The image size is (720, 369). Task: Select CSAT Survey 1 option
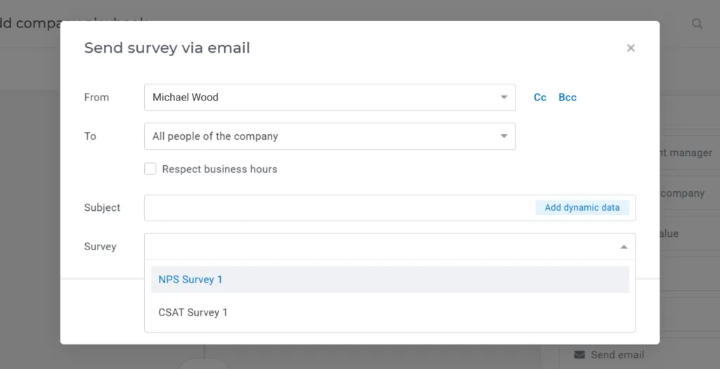click(x=390, y=313)
